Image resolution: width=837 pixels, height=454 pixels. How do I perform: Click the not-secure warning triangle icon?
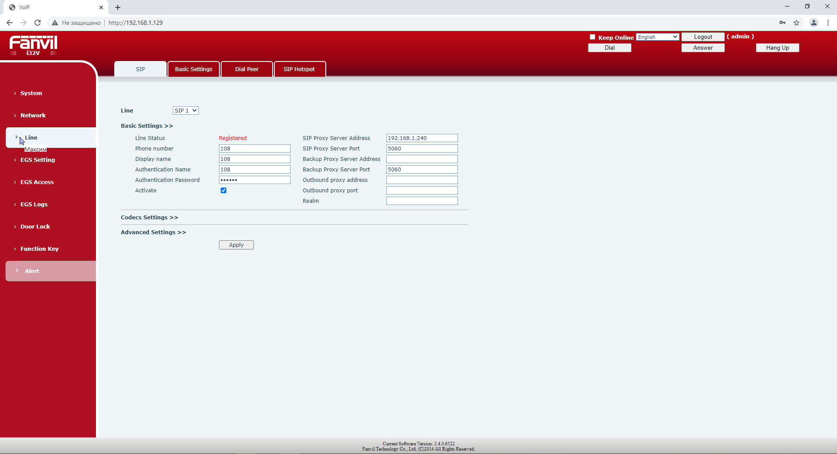tap(55, 23)
